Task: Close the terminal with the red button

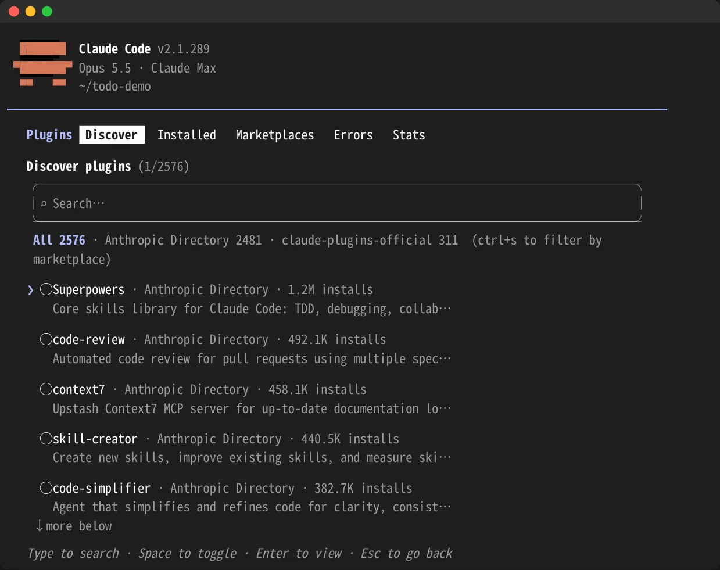Action: point(14,12)
